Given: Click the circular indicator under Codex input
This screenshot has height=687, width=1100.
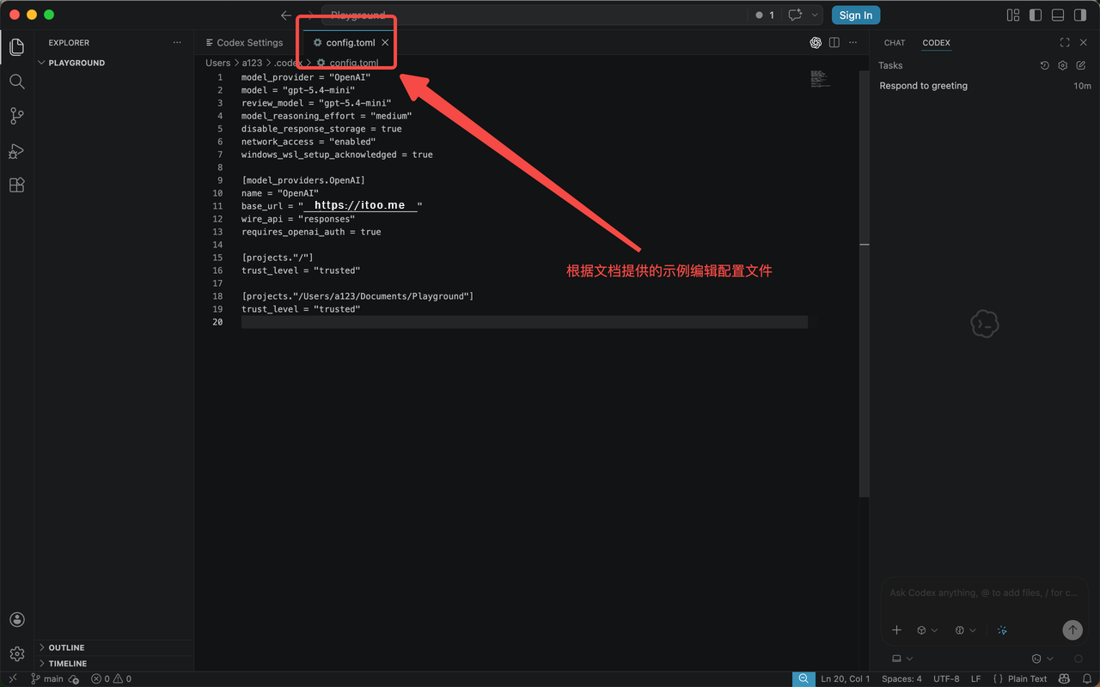Looking at the screenshot, I should coord(1079,659).
